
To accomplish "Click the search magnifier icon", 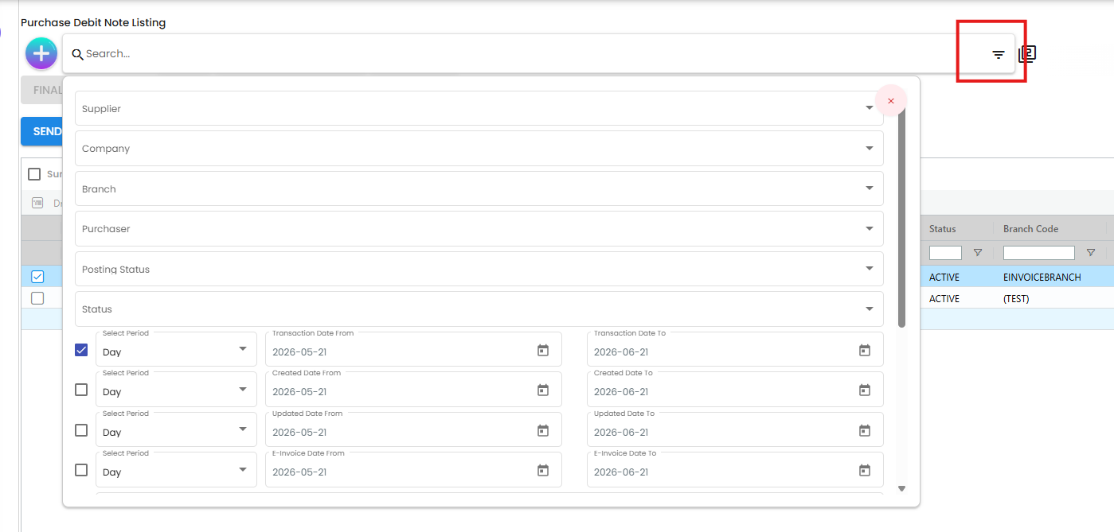I will click(77, 54).
